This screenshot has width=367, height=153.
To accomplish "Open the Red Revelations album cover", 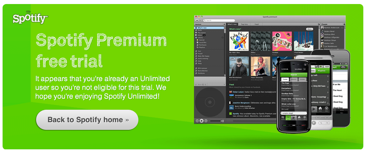I will click(239, 66).
